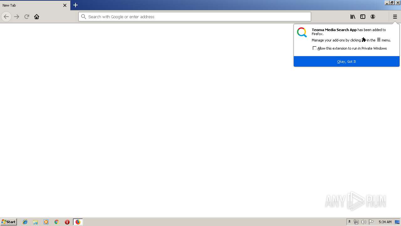Enable 'Allow this extension to run in Private Windows'
401x226 pixels.
click(315, 48)
